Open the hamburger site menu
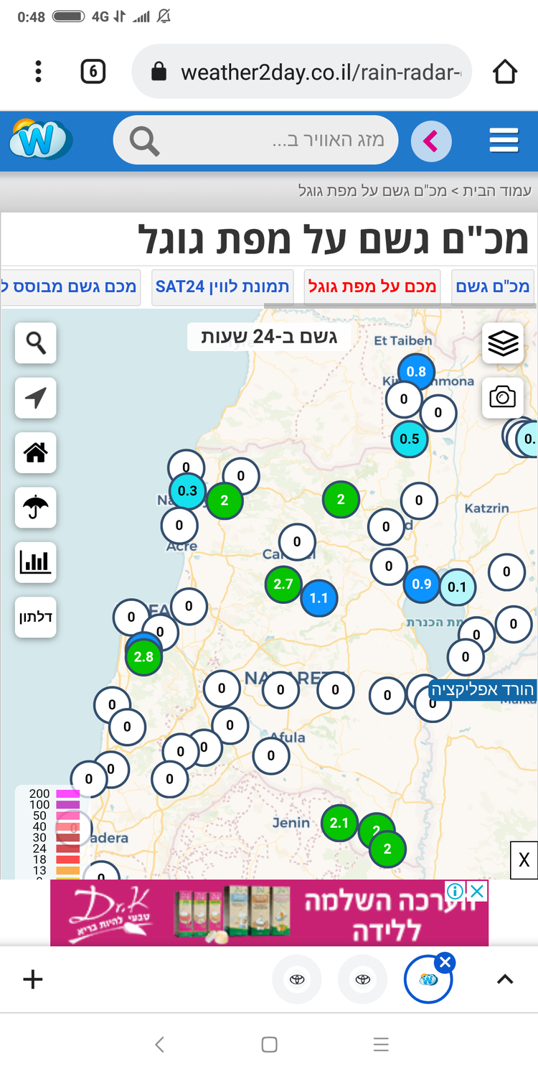The width and height of the screenshot is (538, 1077). point(504,141)
